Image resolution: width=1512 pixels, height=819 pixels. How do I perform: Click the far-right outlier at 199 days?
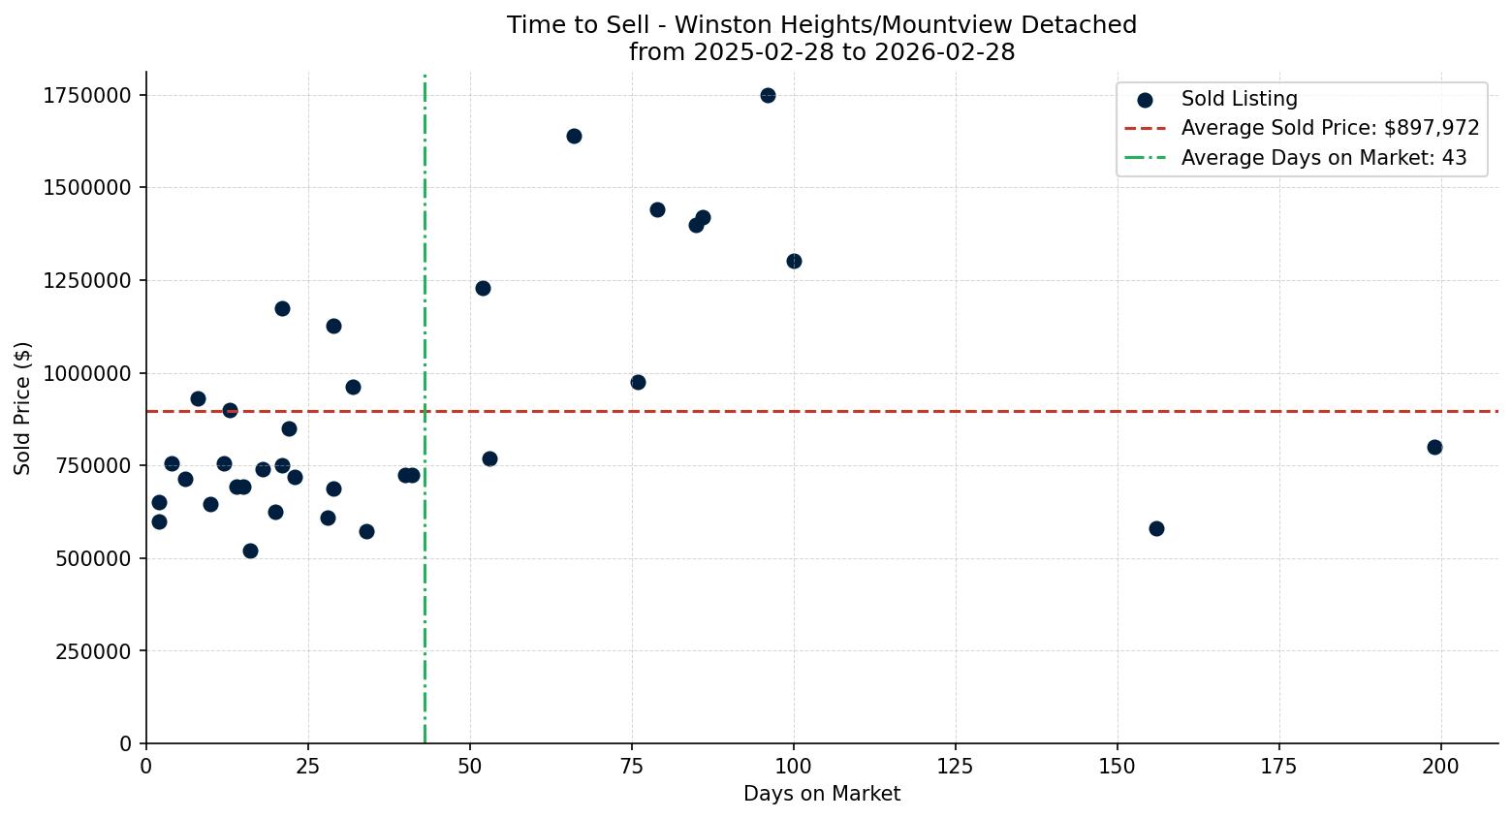coord(1434,448)
